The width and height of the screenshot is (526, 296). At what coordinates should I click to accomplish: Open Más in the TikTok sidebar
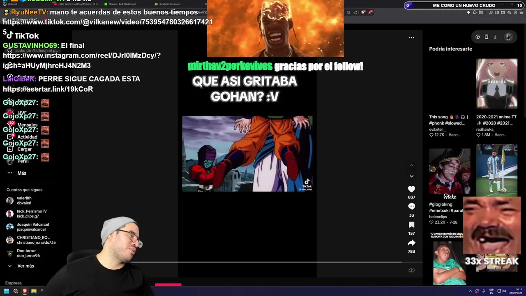pos(16,173)
